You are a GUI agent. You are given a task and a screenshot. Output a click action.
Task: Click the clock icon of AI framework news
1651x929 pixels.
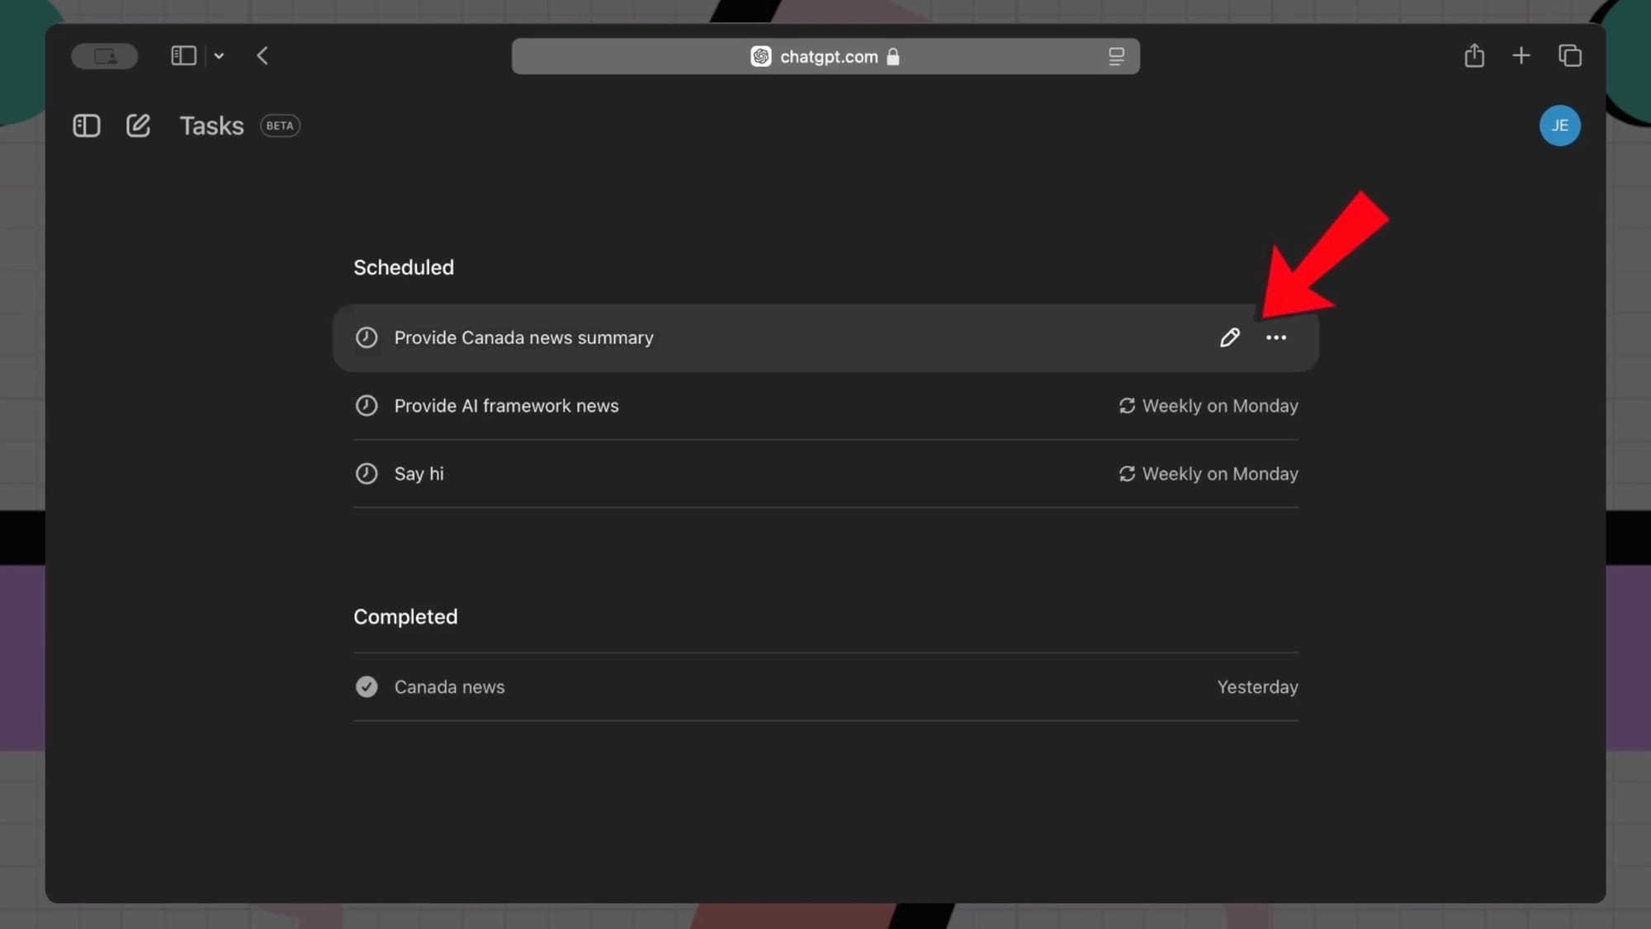coord(367,406)
